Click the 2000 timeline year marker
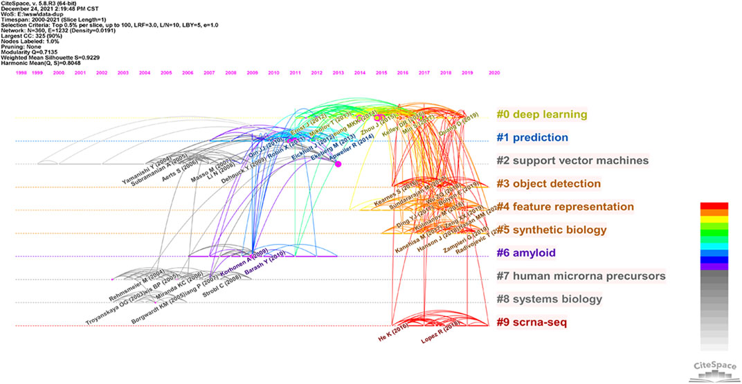 tap(59, 73)
